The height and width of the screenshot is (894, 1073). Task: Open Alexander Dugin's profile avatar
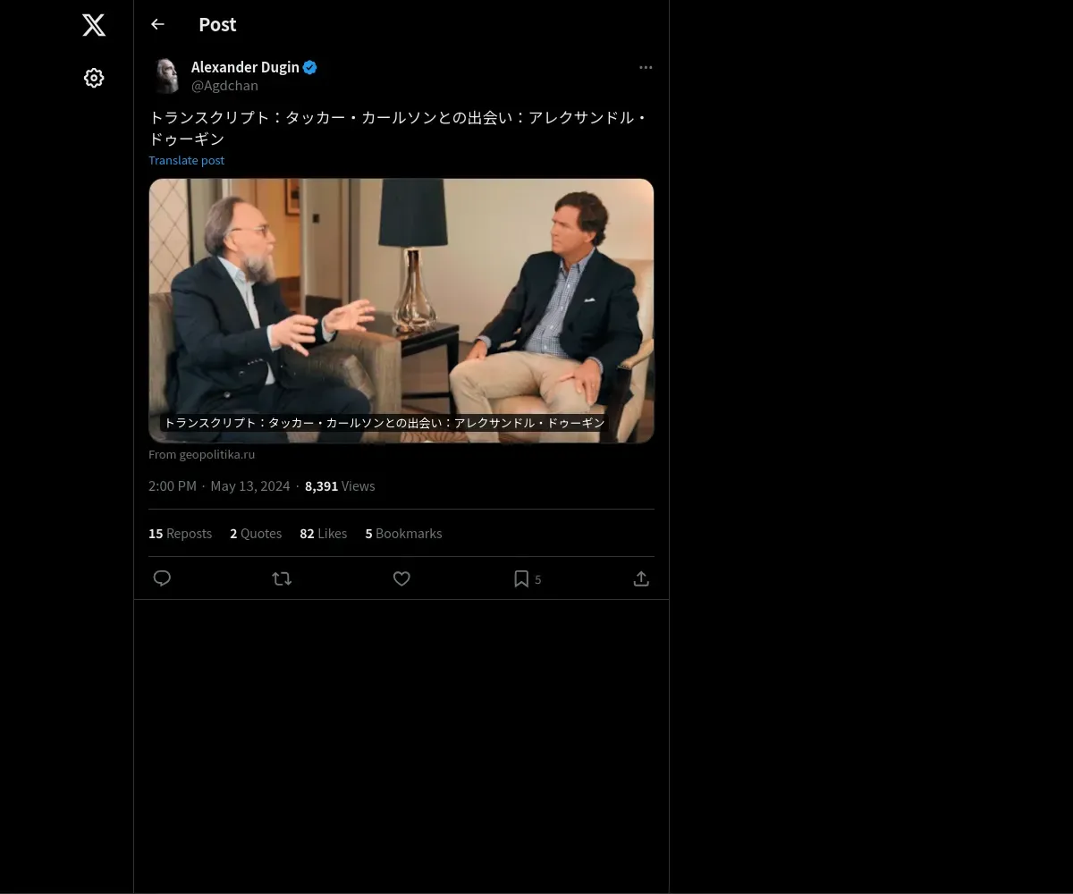(165, 76)
